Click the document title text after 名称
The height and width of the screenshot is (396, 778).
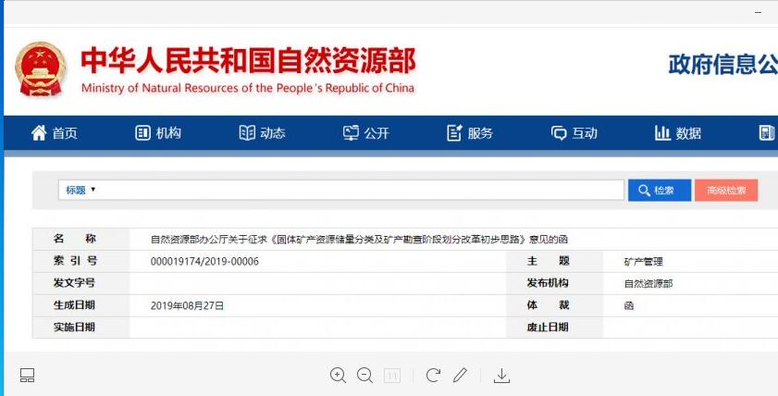[x=359, y=240]
